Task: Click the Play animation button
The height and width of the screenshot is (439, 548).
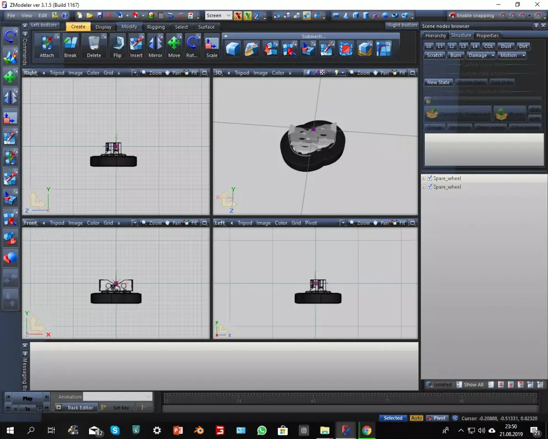Action: 28,398
